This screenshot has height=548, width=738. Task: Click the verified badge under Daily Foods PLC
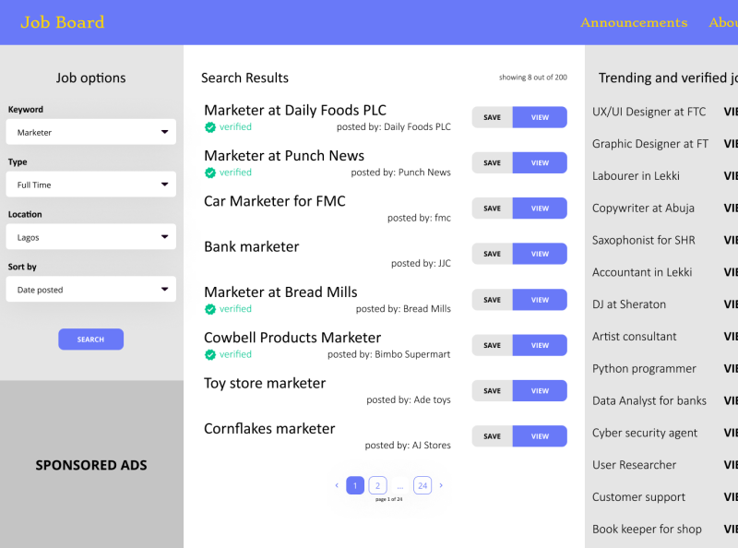click(228, 127)
